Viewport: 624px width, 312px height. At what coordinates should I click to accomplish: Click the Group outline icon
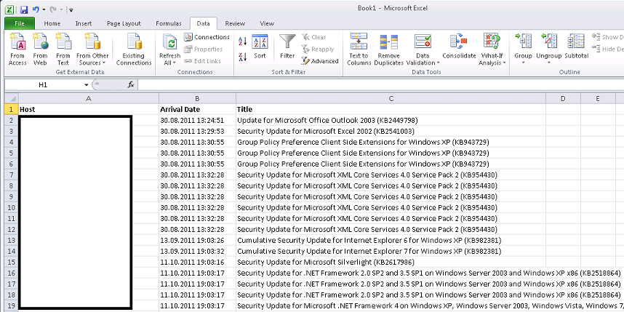coord(524,42)
